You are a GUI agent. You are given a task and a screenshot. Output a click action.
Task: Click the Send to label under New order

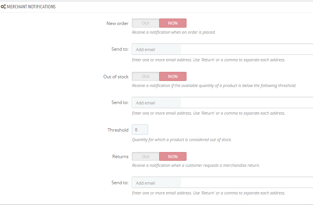pos(120,50)
